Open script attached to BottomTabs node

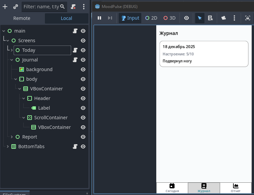(75, 146)
